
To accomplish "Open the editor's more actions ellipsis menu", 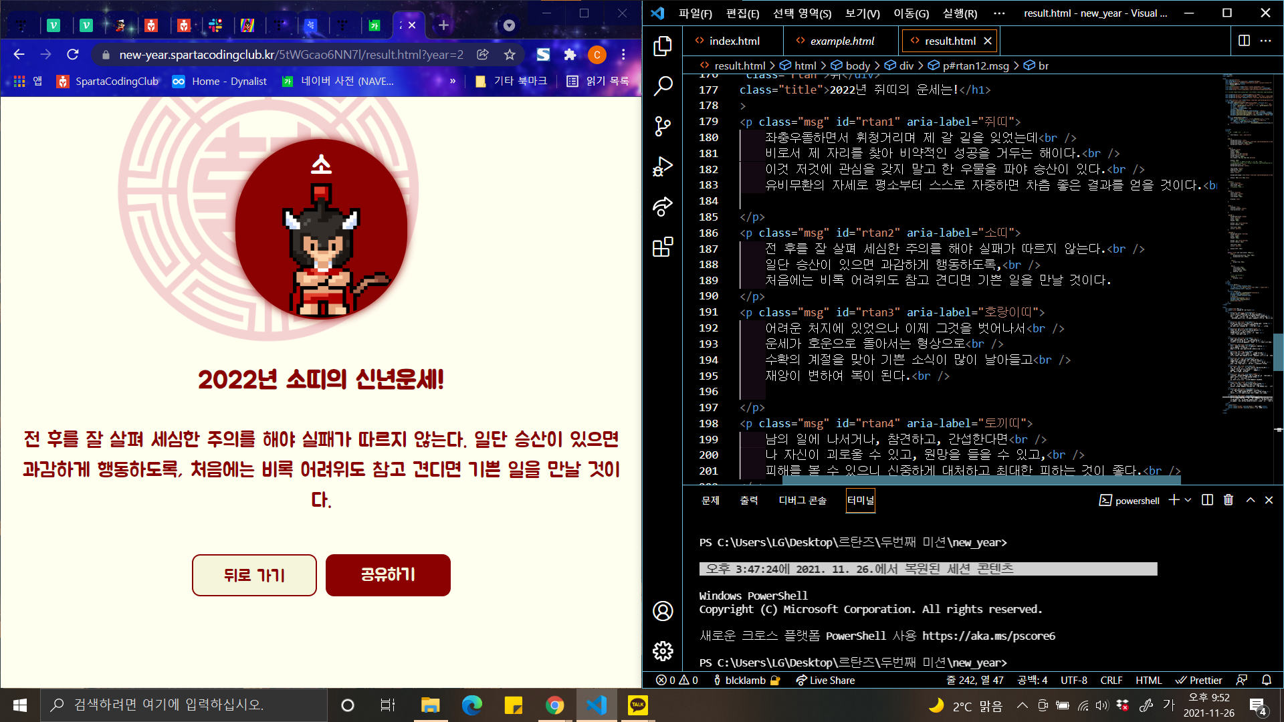I will pyautogui.click(x=1265, y=41).
